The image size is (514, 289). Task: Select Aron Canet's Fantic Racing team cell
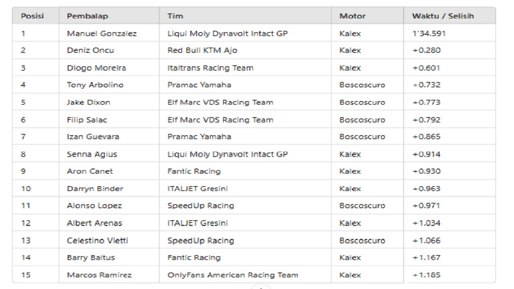tap(194, 171)
